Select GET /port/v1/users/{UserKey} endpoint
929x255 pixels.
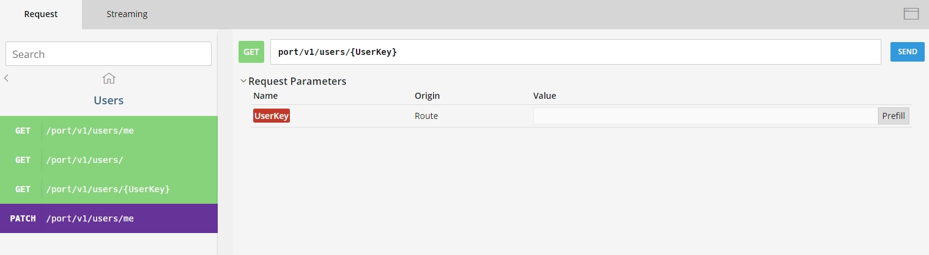pos(109,189)
